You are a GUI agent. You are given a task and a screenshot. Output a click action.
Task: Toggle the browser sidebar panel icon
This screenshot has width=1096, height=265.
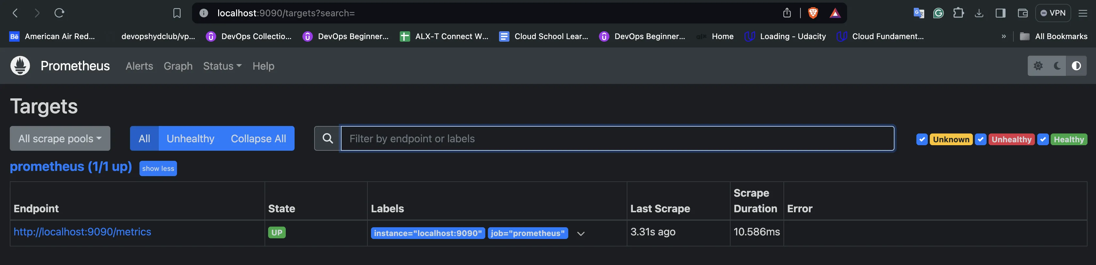tap(1001, 13)
